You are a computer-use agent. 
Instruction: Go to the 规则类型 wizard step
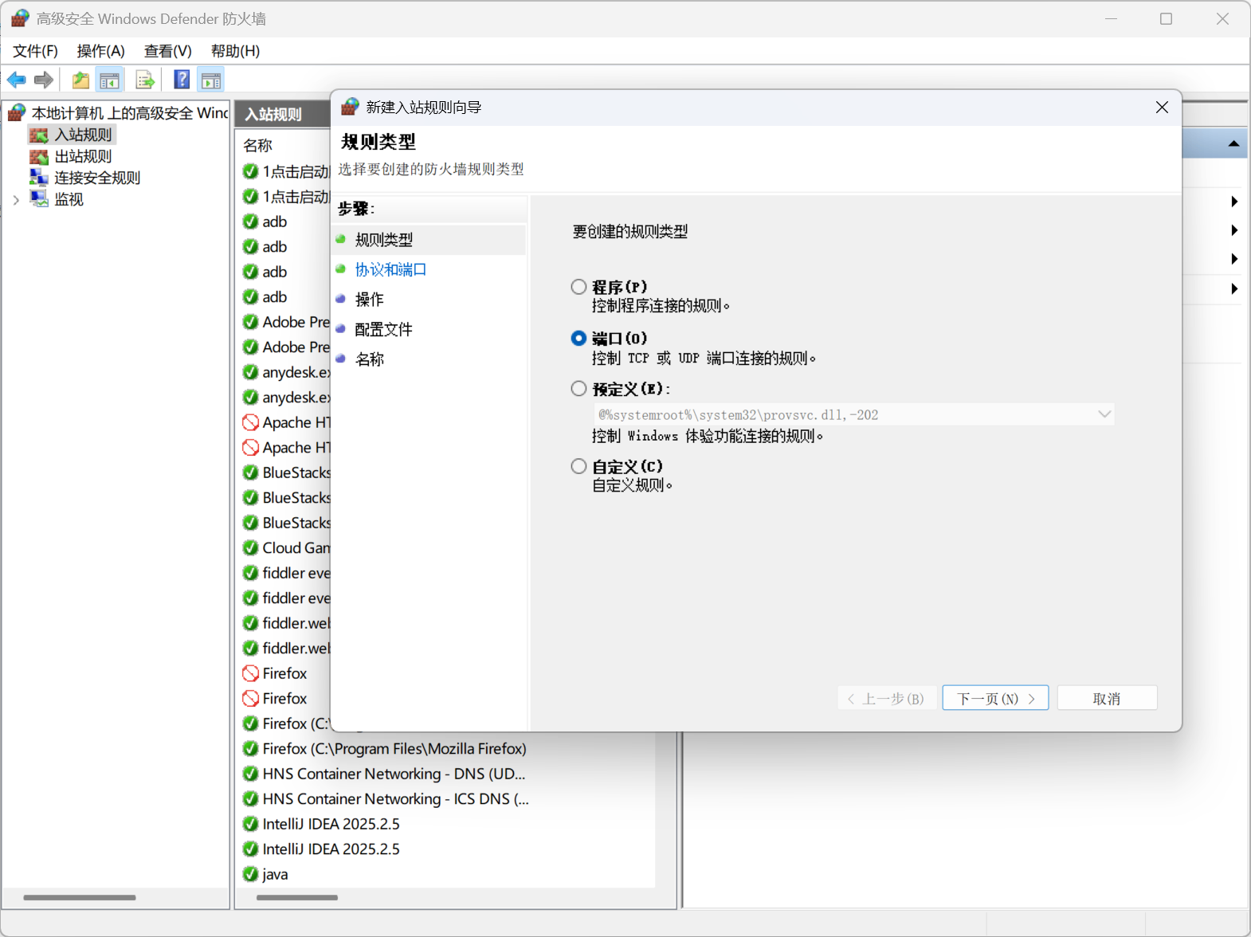pos(383,240)
